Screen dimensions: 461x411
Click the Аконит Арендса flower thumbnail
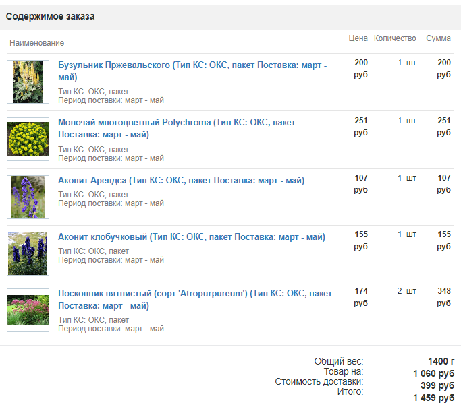point(28,197)
